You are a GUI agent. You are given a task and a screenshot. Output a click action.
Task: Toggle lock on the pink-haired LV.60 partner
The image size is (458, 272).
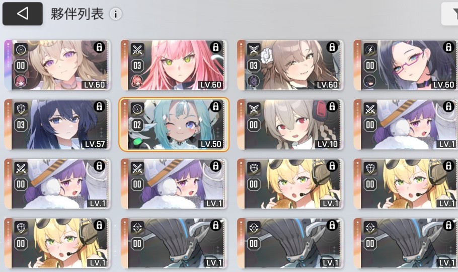point(215,47)
